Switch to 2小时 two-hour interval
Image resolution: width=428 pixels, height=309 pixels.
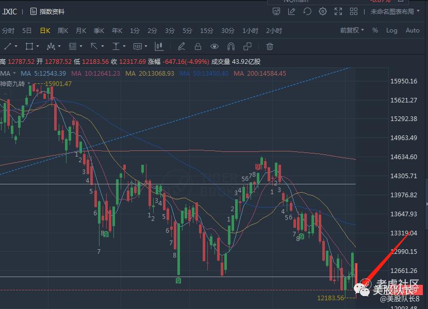pos(274,30)
